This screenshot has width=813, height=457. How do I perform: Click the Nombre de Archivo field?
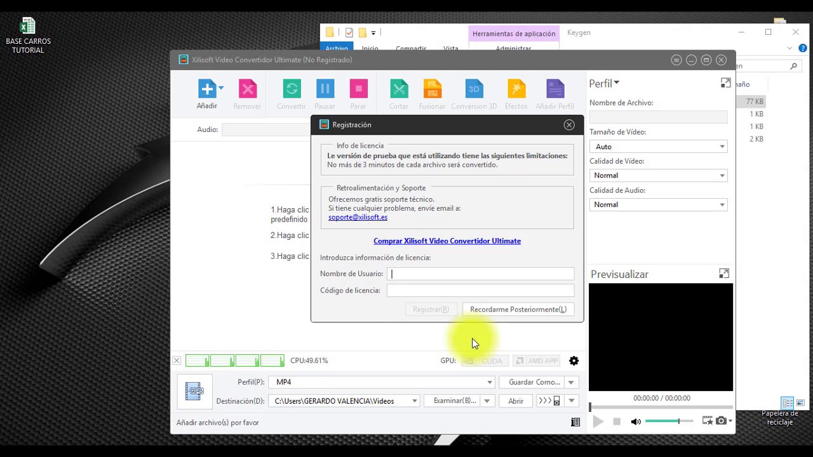coord(658,117)
